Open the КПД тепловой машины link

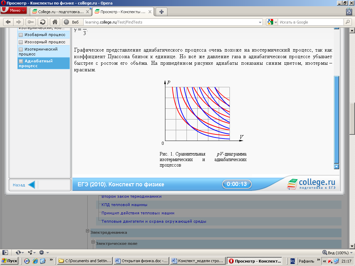(124, 205)
